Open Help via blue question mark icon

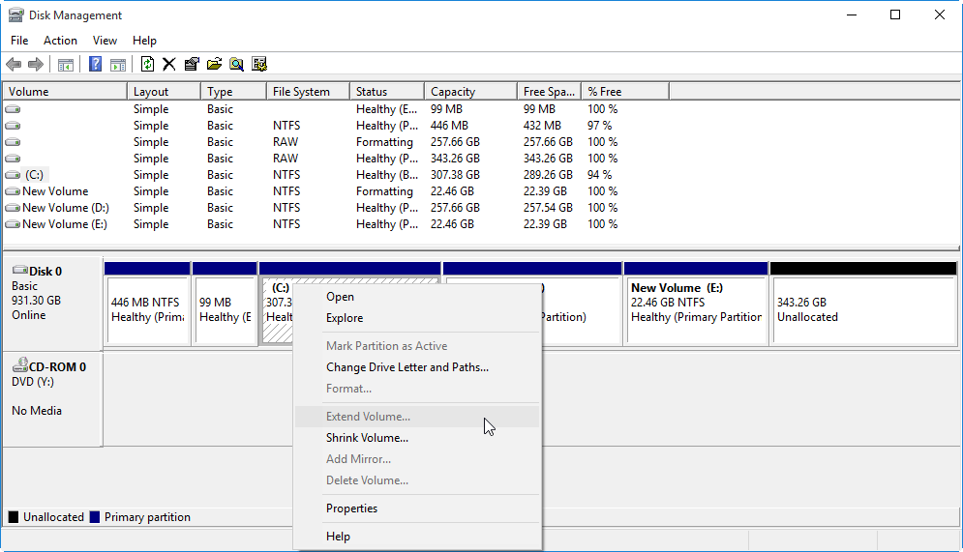[x=95, y=64]
